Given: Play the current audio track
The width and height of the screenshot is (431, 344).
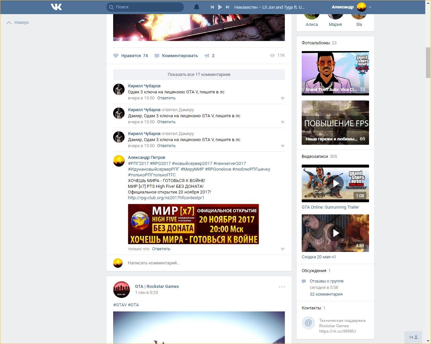Looking at the screenshot, I should (220, 7).
